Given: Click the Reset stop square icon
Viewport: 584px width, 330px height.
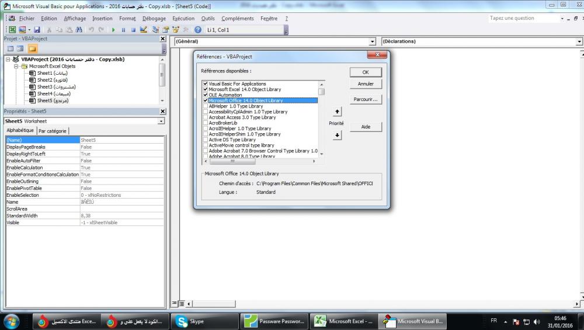Looking at the screenshot, I should 133,30.
